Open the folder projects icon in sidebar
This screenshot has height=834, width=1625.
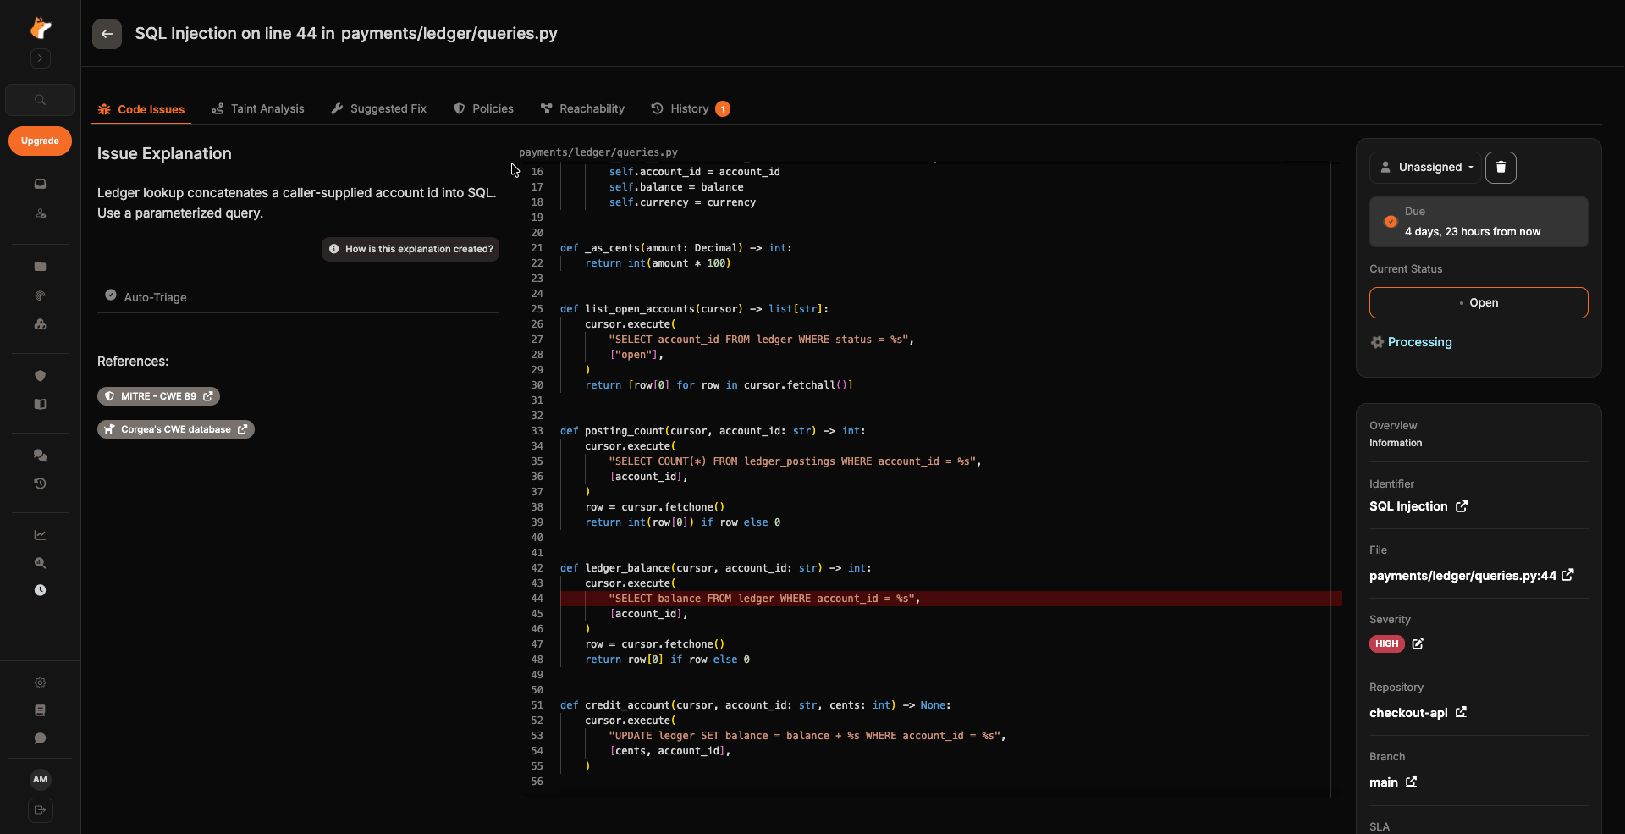click(40, 267)
